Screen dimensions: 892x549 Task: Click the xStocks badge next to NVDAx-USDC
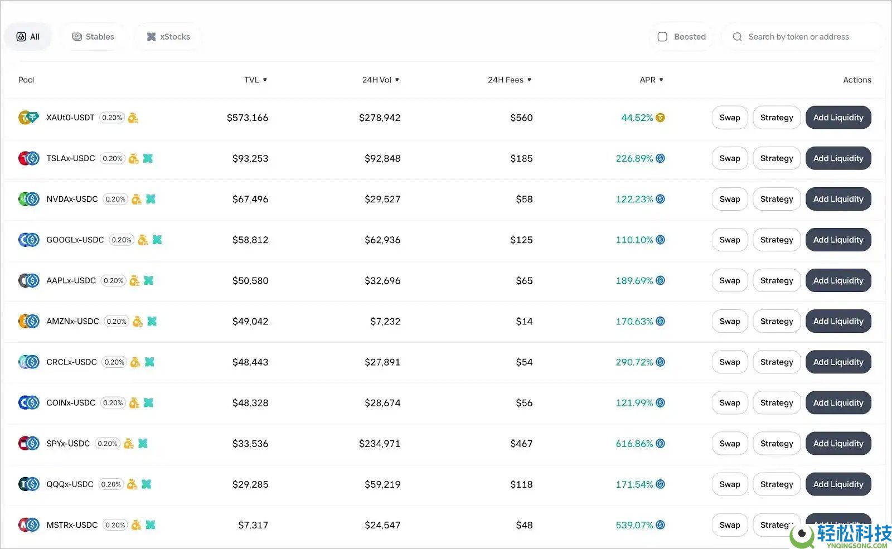[x=150, y=199]
